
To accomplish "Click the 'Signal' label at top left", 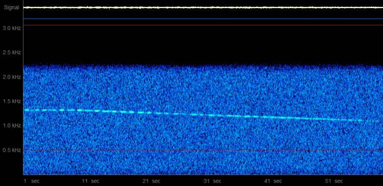I will click(x=11, y=8).
